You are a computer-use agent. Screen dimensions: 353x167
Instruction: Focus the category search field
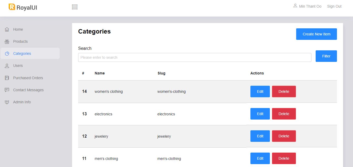coord(195,57)
